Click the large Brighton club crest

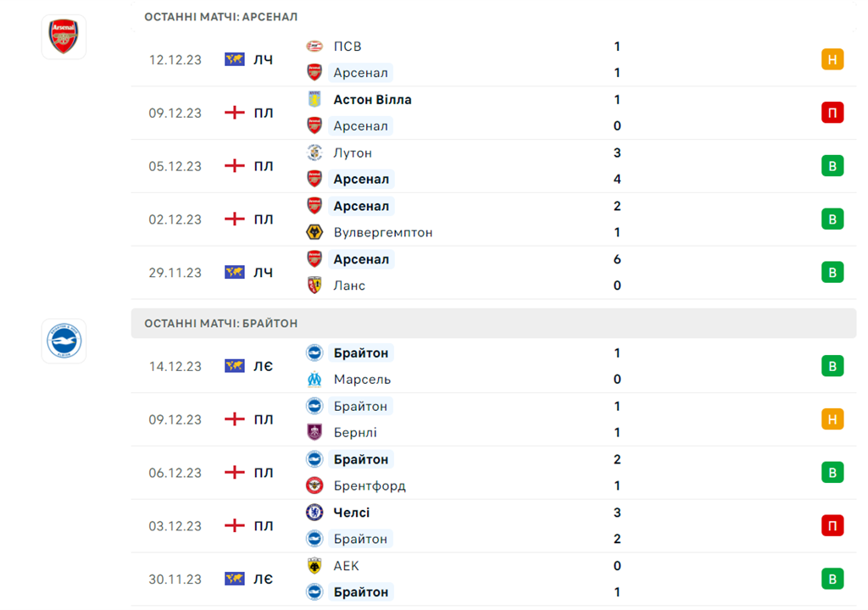64,341
